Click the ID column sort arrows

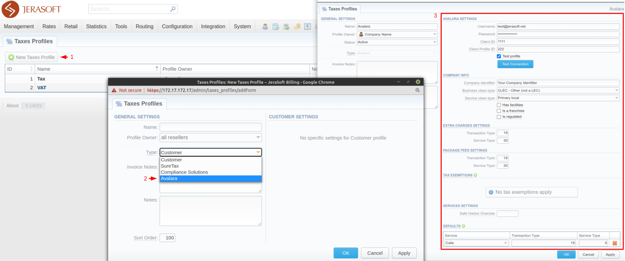32,69
